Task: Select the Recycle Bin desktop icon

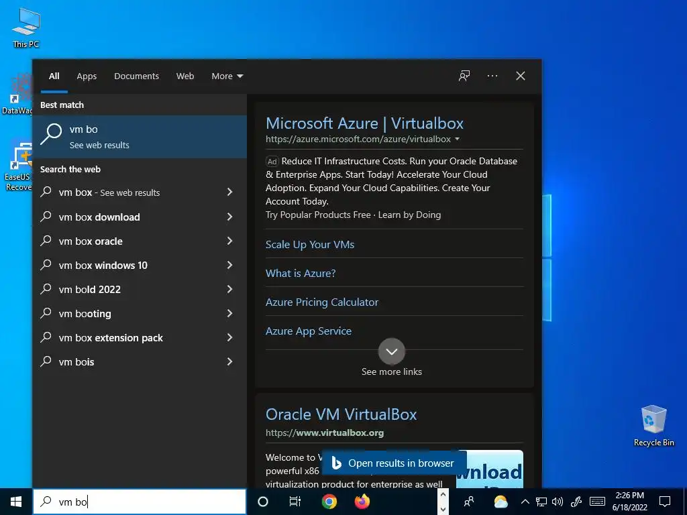Action: (x=653, y=426)
